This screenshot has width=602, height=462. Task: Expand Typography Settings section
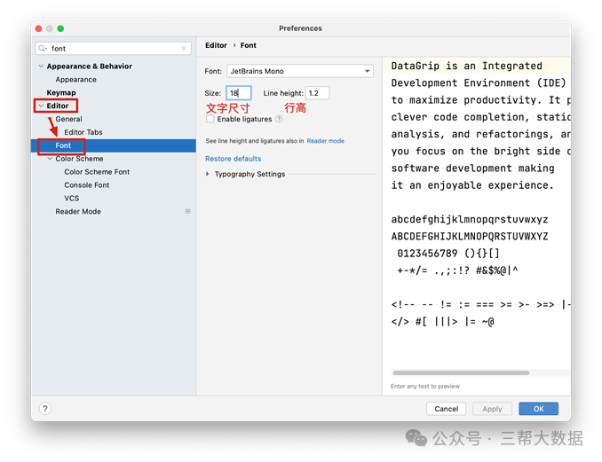(208, 175)
